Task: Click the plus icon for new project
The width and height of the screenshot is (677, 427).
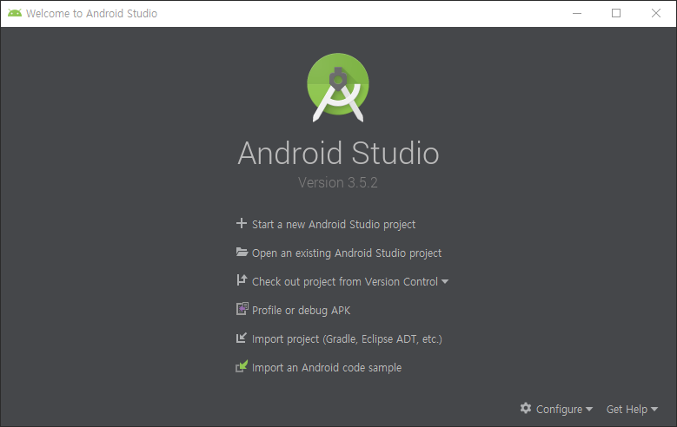Action: tap(242, 223)
